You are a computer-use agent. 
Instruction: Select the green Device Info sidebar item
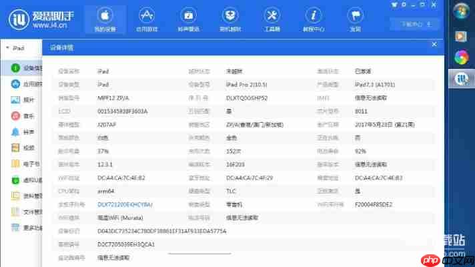coord(22,68)
